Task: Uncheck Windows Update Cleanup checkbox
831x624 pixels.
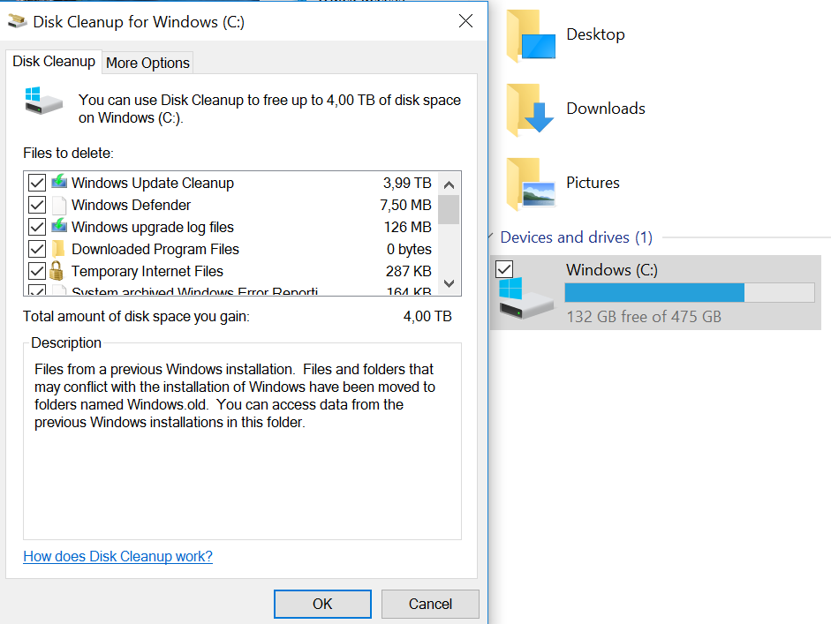Action: [x=37, y=183]
